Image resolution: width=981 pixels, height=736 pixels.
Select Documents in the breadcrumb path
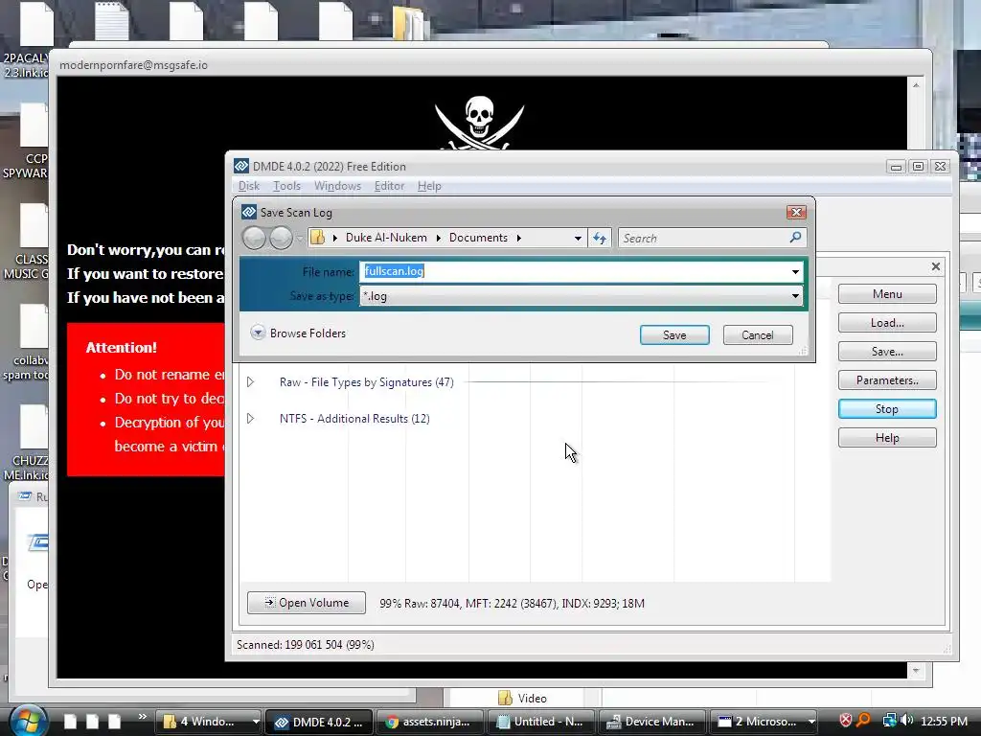(x=478, y=238)
